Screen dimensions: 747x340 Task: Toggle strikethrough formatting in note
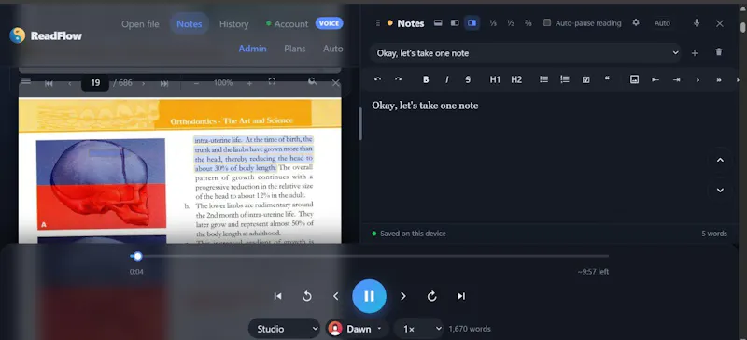(x=468, y=79)
